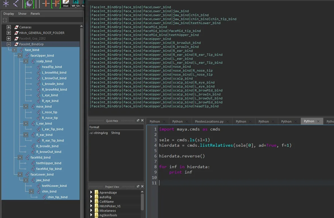This screenshot has width=334, height=218.
Task: Expand the Camaras group
Action: coord(9,27)
